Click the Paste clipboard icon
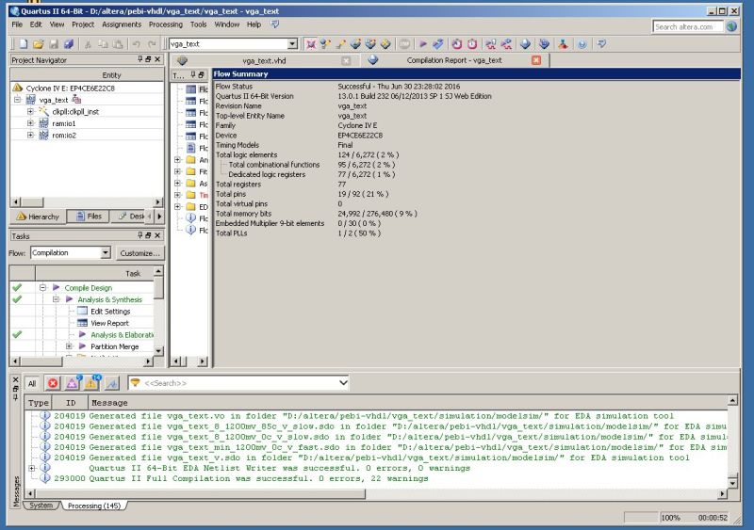This screenshot has width=754, height=530. [118, 44]
